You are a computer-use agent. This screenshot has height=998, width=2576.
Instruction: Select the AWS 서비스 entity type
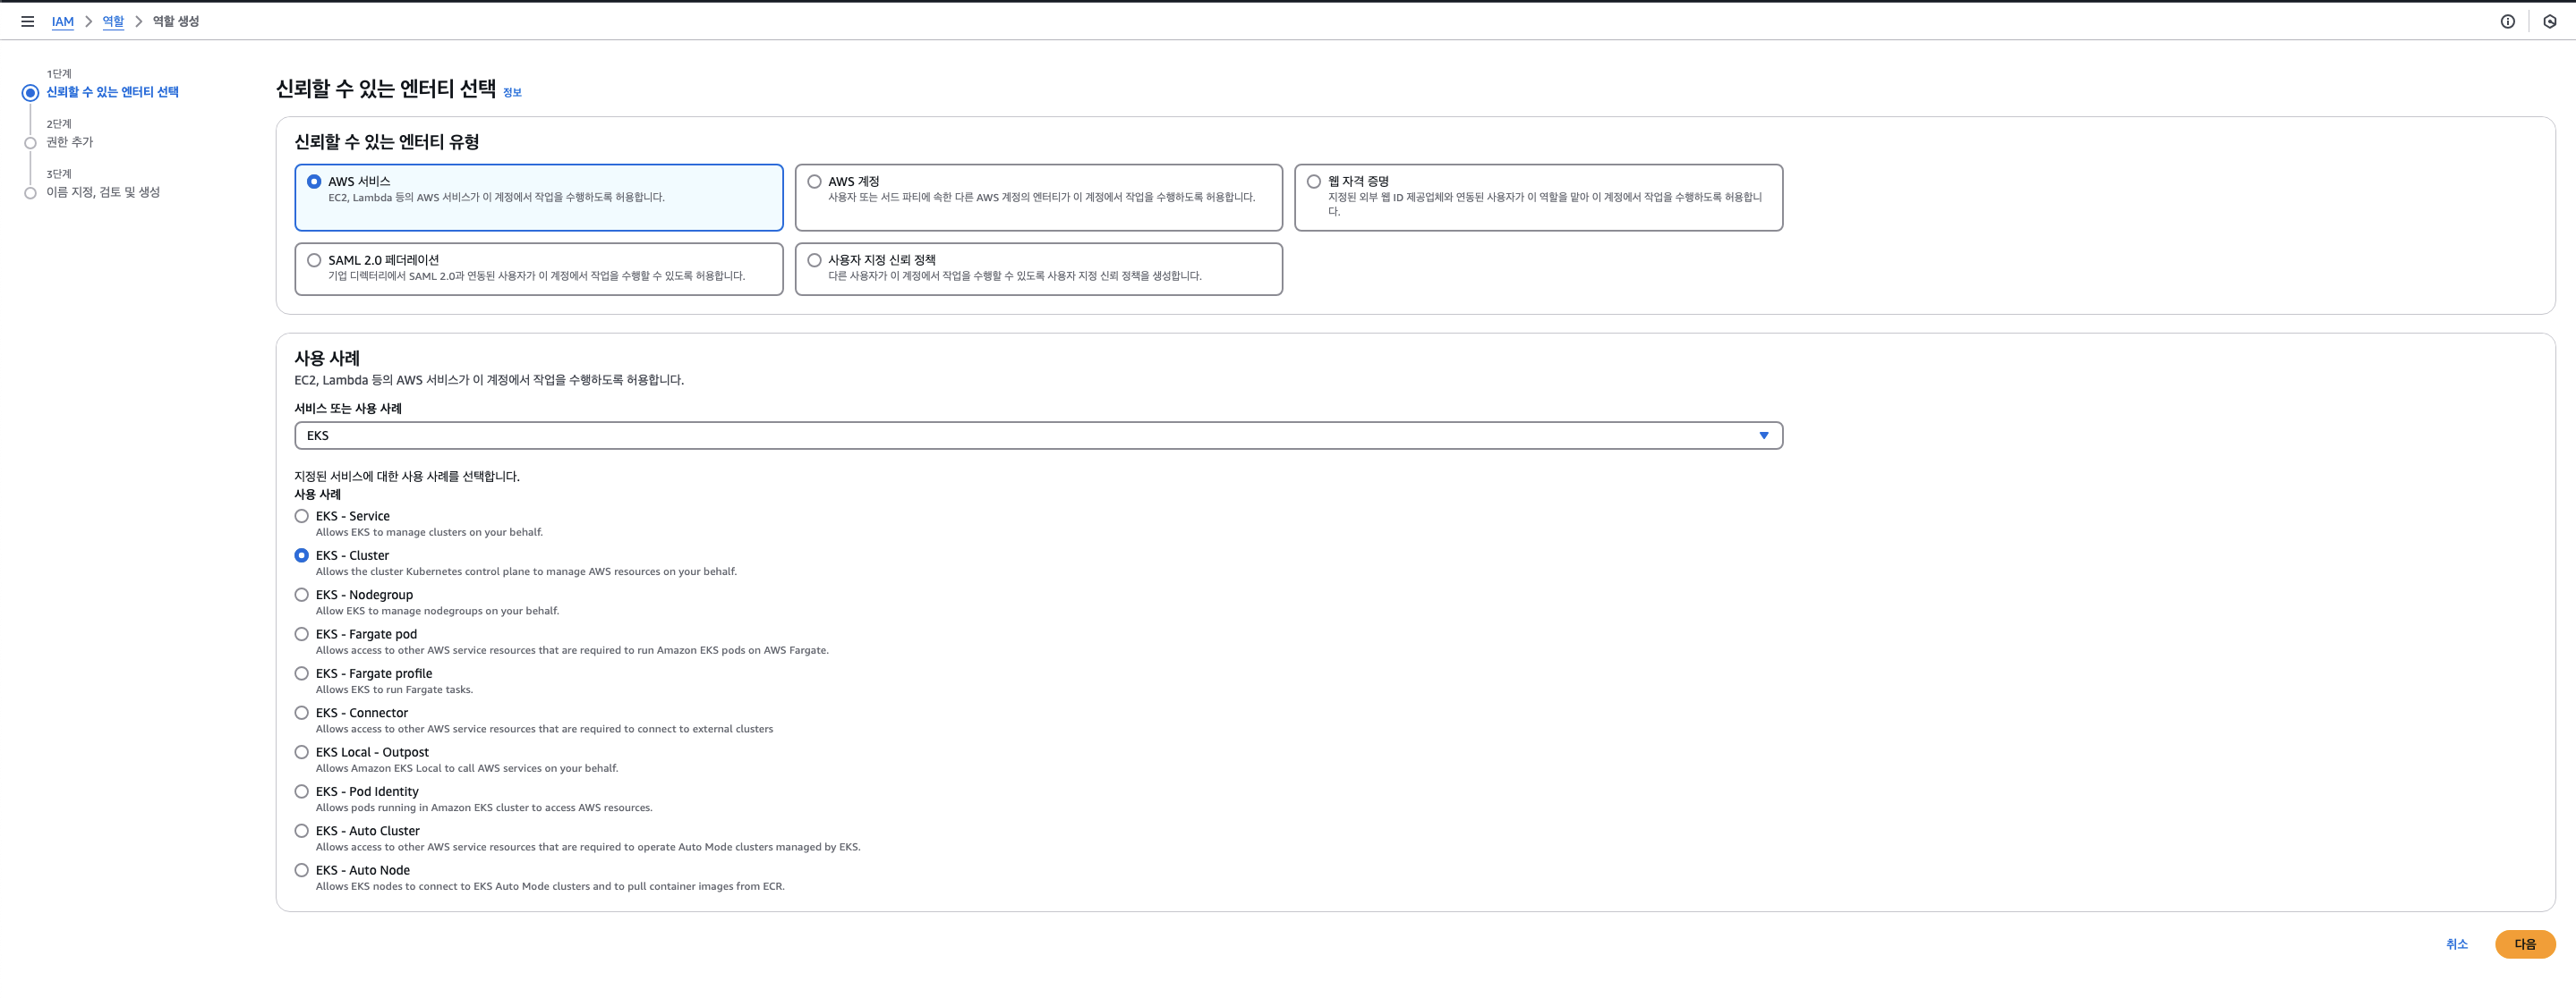pyautogui.click(x=314, y=182)
